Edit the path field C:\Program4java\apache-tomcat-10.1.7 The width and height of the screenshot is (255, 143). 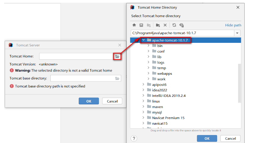[x=183, y=33]
